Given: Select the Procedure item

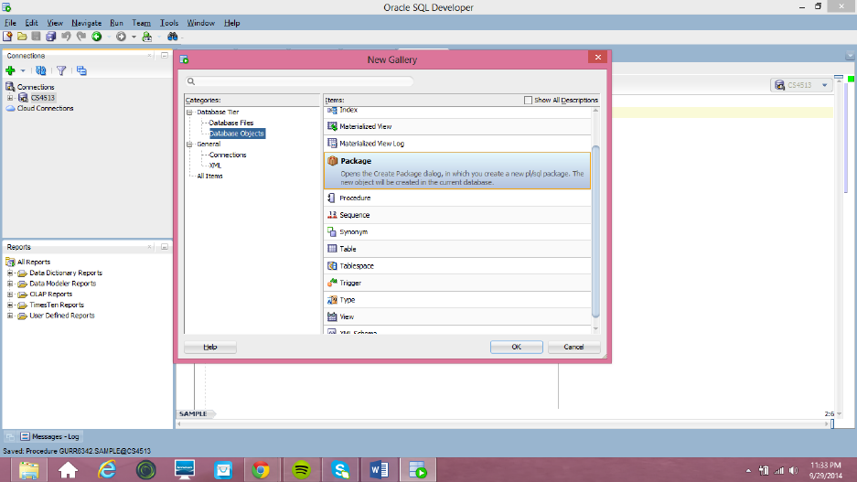Looking at the screenshot, I should click(x=457, y=198).
